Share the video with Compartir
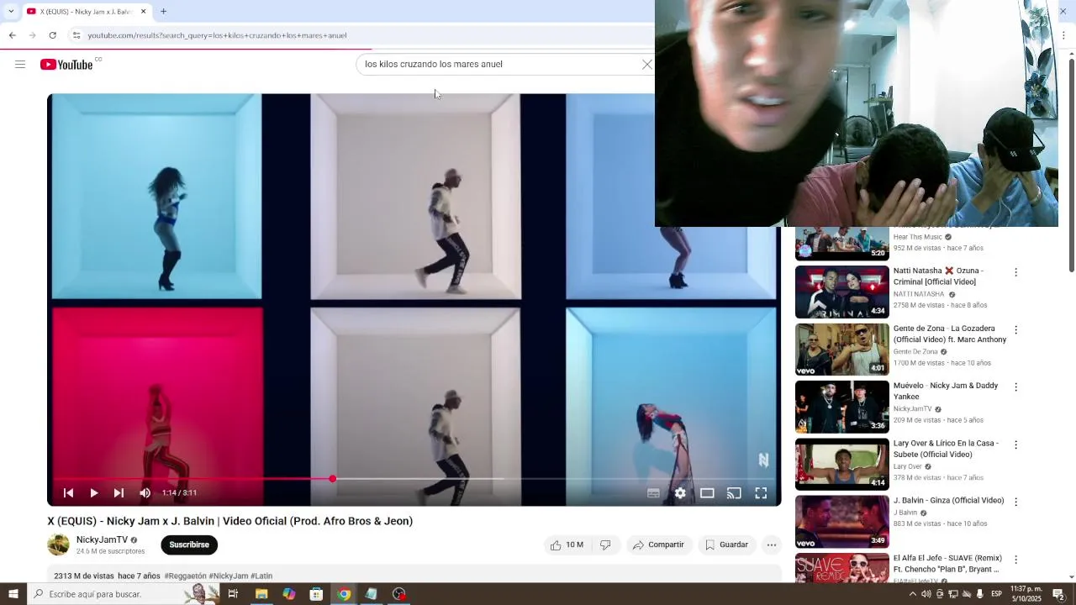 [x=658, y=544]
